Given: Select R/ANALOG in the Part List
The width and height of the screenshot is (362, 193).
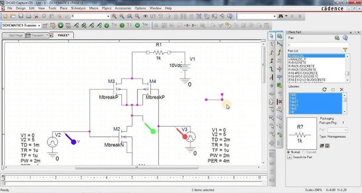Looking at the screenshot, I should 316,56.
